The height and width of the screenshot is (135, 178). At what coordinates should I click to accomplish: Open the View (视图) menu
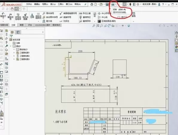pyautogui.click(x=45, y=4)
